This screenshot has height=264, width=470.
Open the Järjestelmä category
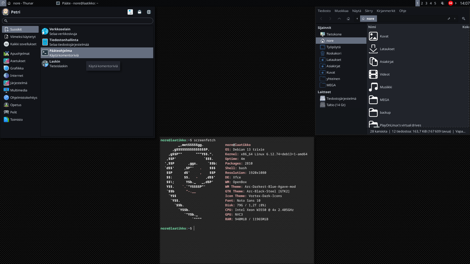click(x=20, y=83)
